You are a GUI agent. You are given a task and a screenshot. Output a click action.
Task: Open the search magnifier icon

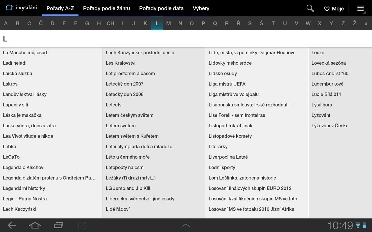coord(310,8)
